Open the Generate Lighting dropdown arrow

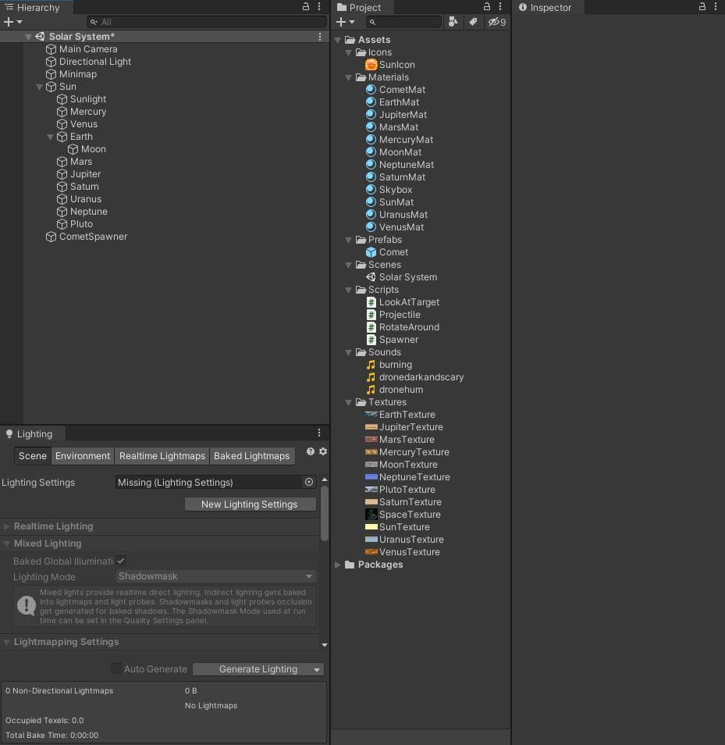click(x=317, y=669)
